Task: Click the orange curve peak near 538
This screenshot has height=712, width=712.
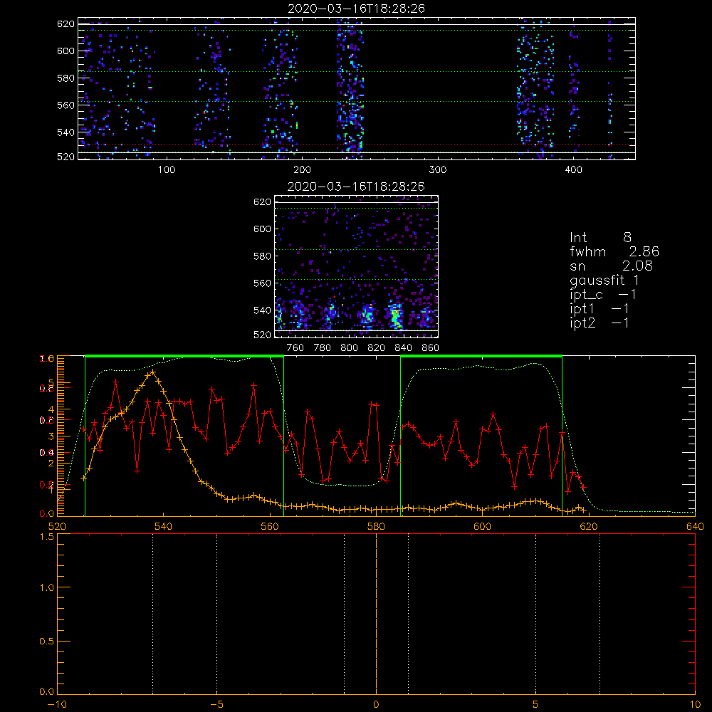Action: pos(153,372)
